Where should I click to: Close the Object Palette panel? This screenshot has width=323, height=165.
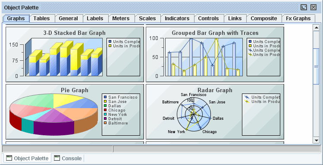tap(314, 7)
